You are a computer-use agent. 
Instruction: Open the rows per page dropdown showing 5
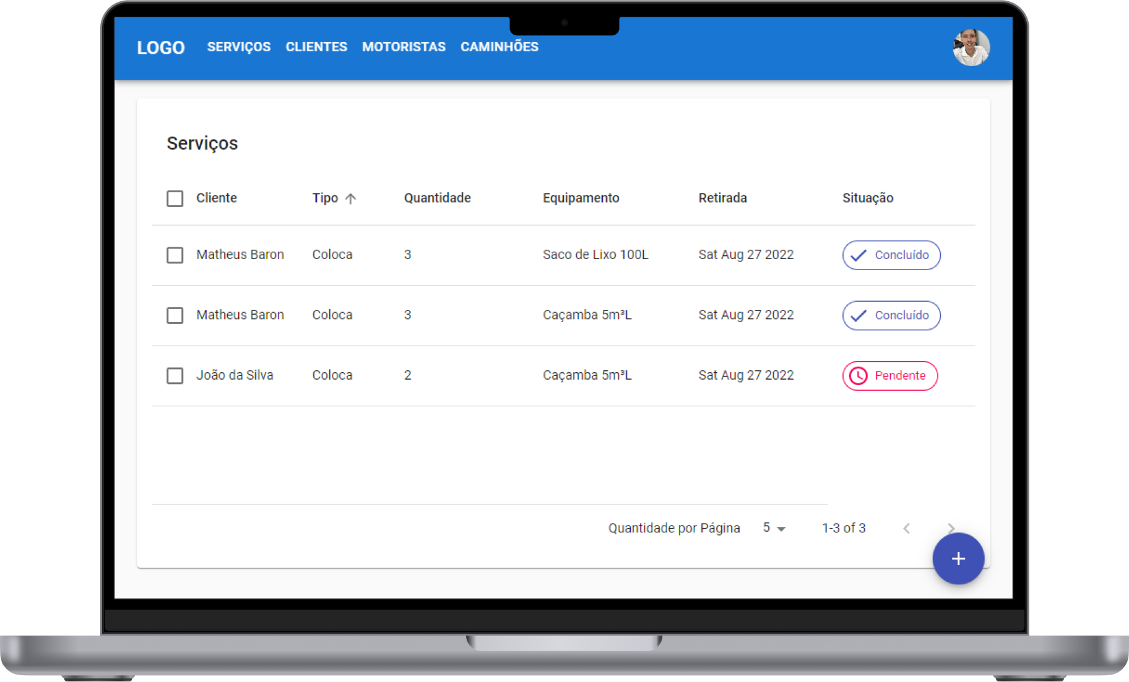[774, 528]
